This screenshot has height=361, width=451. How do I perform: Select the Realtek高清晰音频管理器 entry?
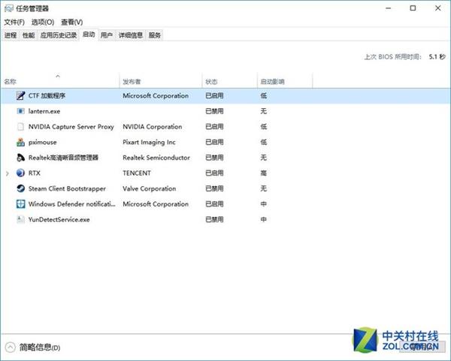tap(63, 158)
